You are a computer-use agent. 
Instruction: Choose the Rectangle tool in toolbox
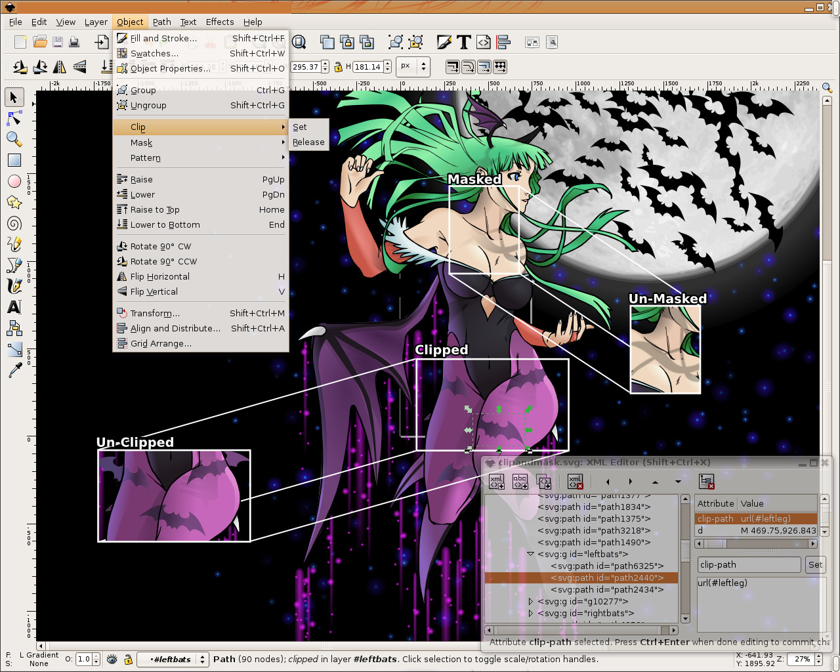click(x=14, y=160)
